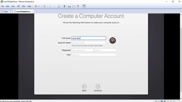
Task: Pause the virtual machine from the toolbar
Action: [x=36, y=6]
